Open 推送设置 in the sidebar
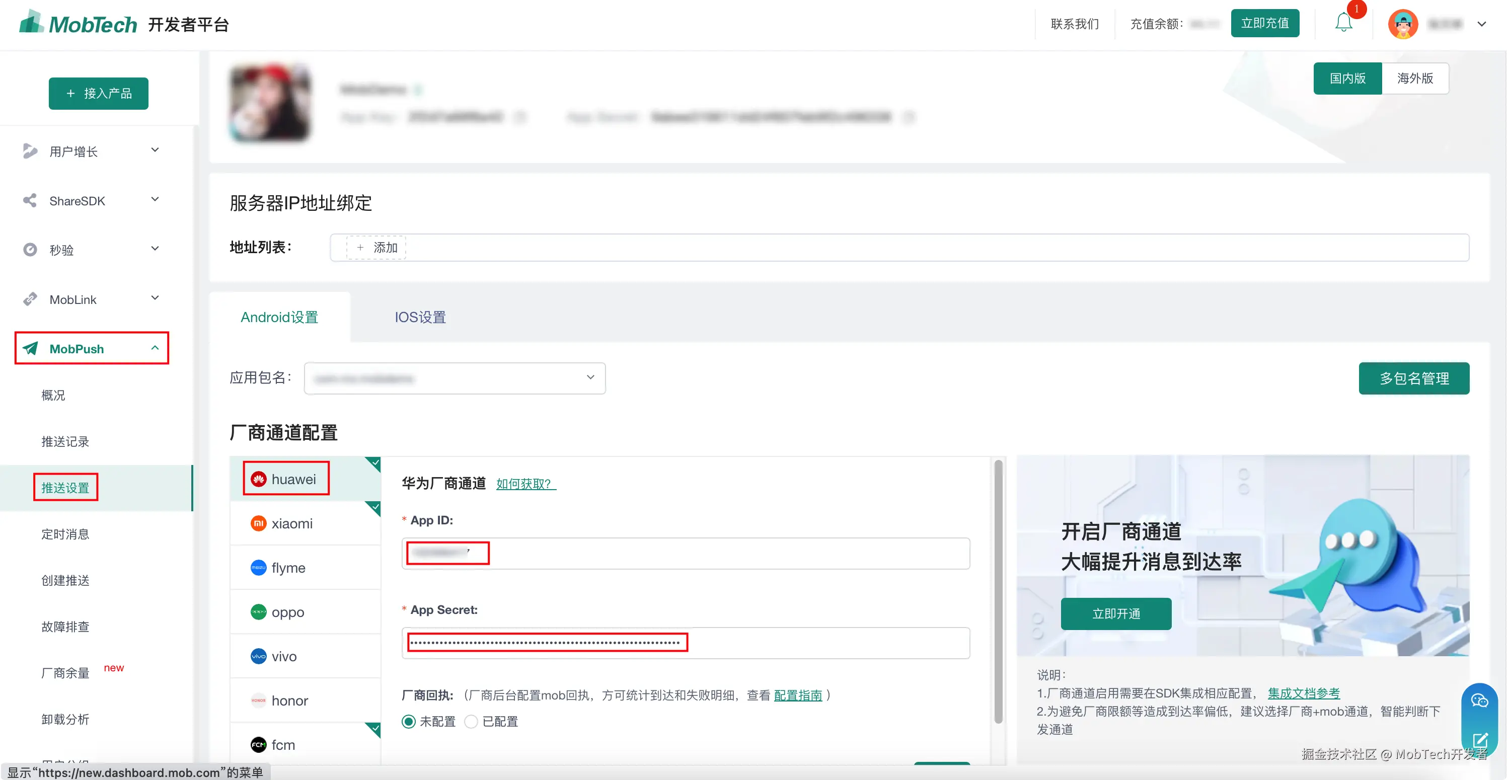This screenshot has height=780, width=1507. point(65,488)
